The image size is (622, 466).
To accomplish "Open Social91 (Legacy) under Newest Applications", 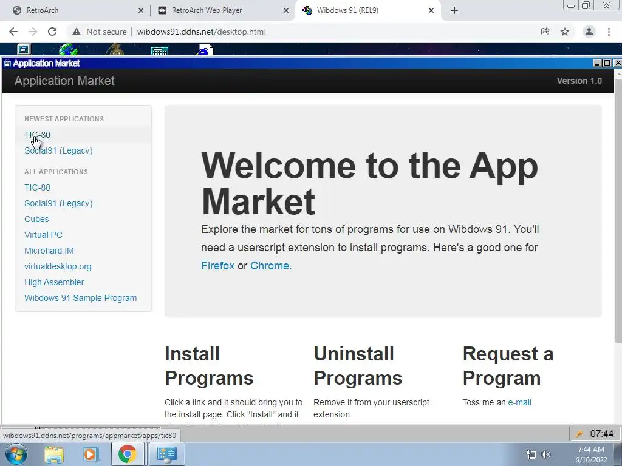I will [x=58, y=150].
